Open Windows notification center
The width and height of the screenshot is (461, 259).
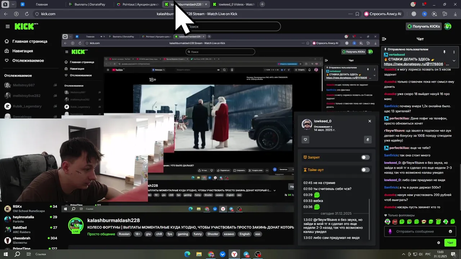[x=453, y=254]
